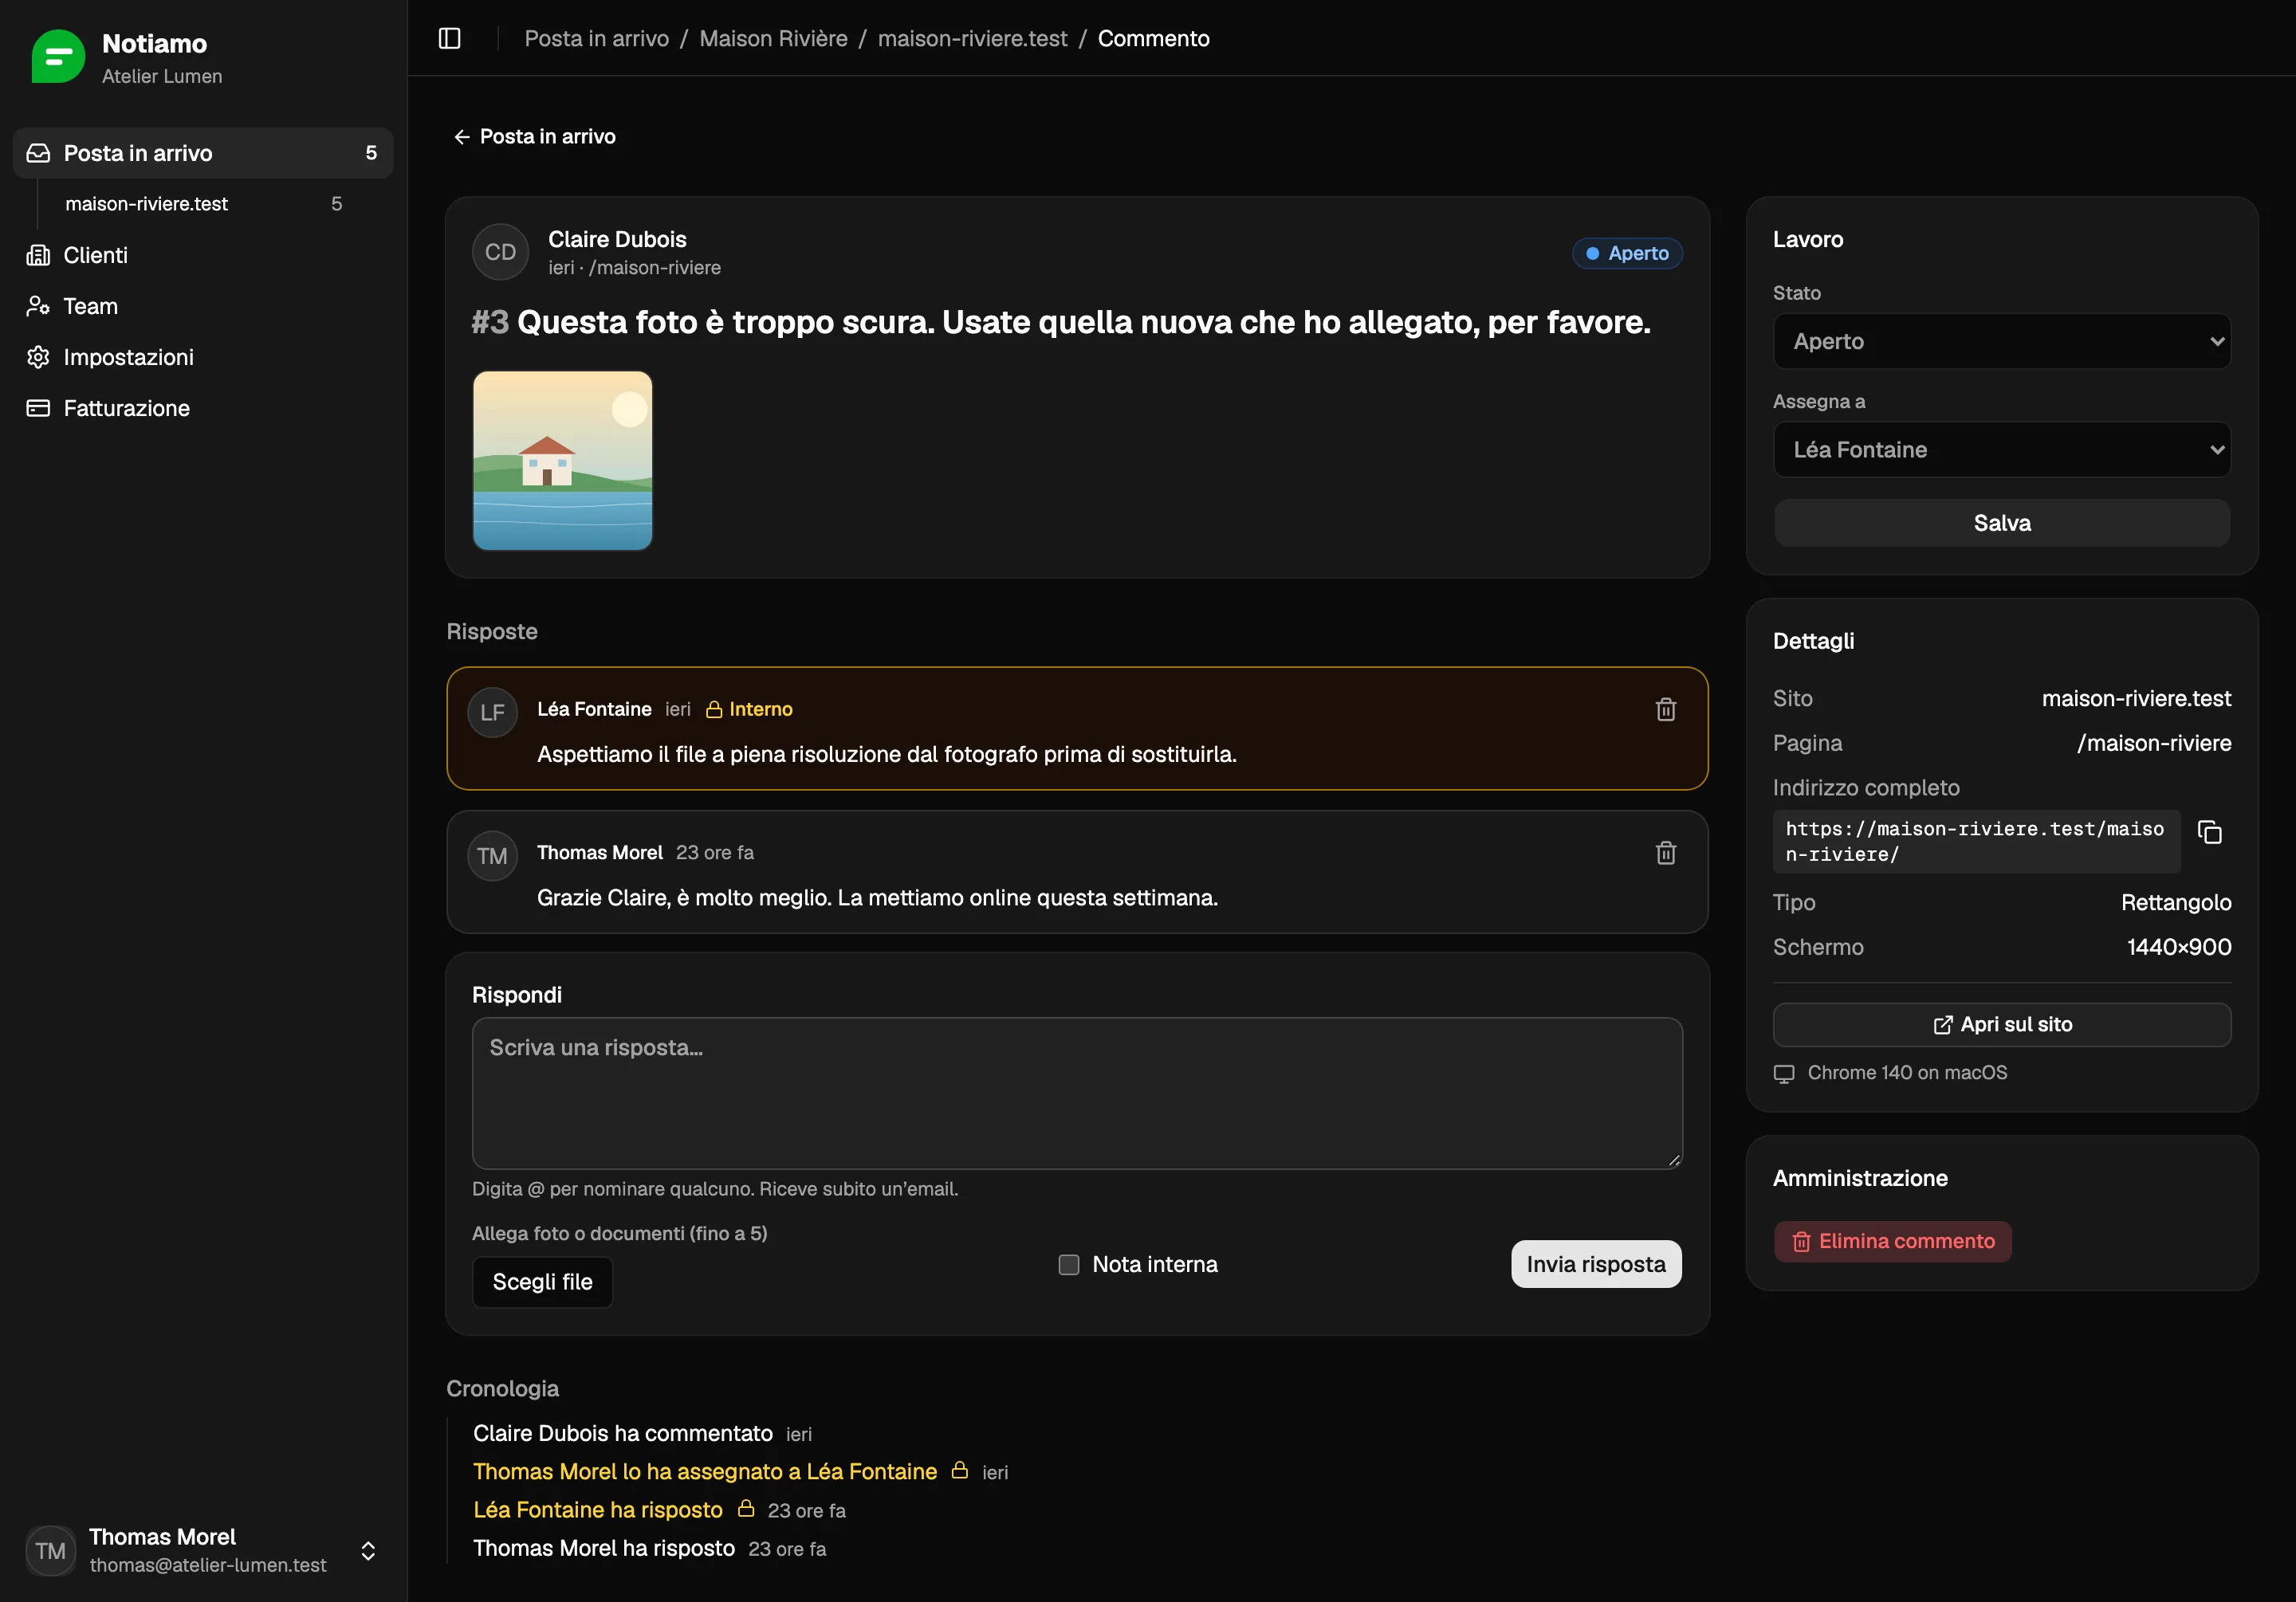Image resolution: width=2296 pixels, height=1602 pixels.
Task: Click the LF avatar in replies
Action: click(492, 712)
